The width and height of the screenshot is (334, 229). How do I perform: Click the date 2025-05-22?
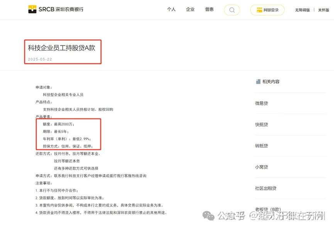(x=40, y=59)
